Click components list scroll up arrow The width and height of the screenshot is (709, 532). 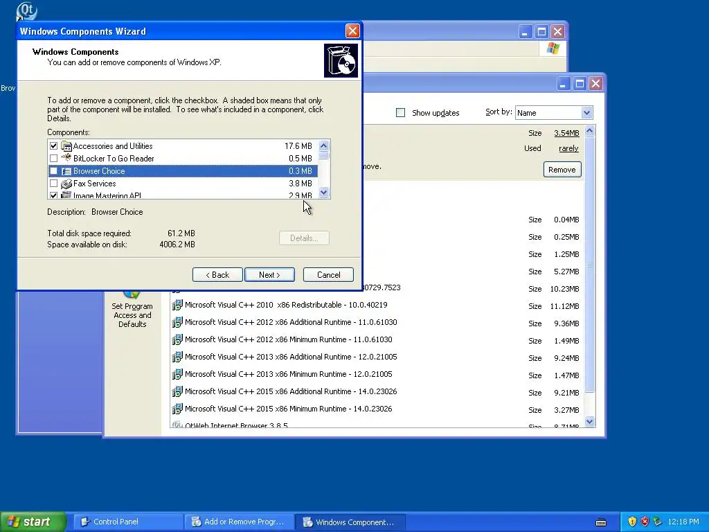tap(324, 145)
